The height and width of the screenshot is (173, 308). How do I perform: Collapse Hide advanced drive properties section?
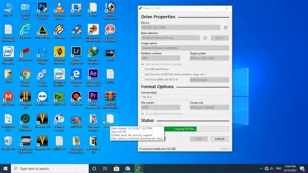[162, 64]
